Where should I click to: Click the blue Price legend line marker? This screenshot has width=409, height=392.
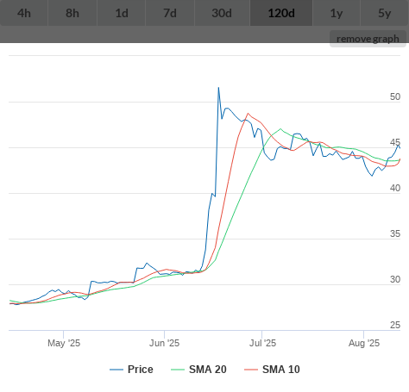pyautogui.click(x=116, y=370)
